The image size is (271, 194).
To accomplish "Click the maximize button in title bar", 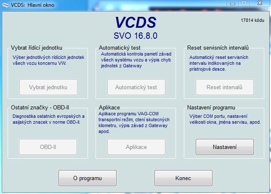I will tap(244, 3).
